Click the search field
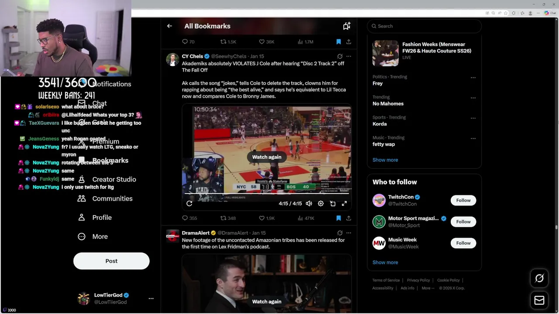The height and width of the screenshot is (314, 559). point(424,26)
